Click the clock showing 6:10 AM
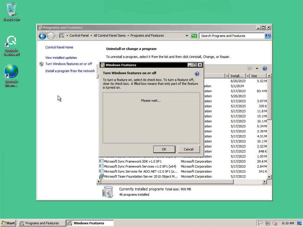This screenshot has height=227, width=303. coord(288,223)
